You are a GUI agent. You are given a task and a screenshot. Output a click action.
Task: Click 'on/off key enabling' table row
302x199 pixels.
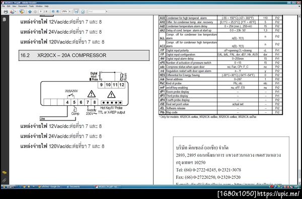tap(221, 88)
